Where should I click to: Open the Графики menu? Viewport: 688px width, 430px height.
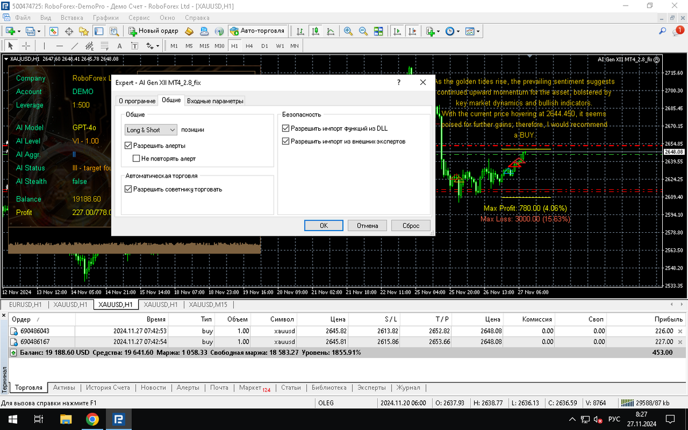106,18
